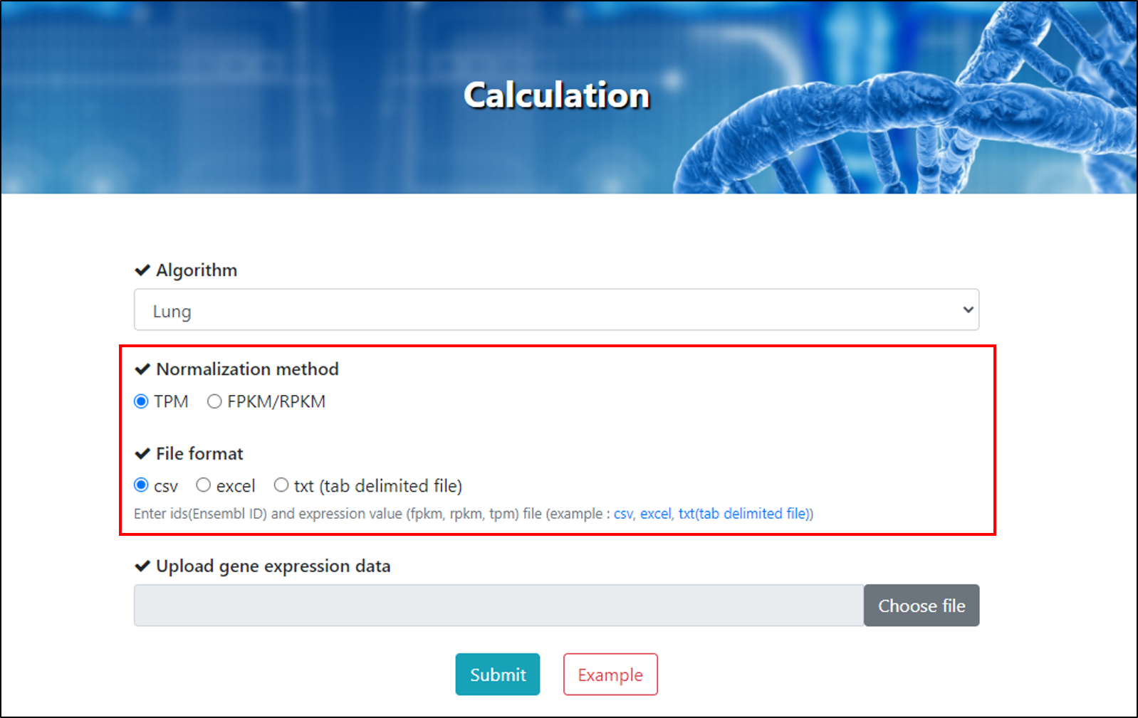Click the checkmark icon beside Algorithm
This screenshot has height=718, width=1138.
click(142, 270)
